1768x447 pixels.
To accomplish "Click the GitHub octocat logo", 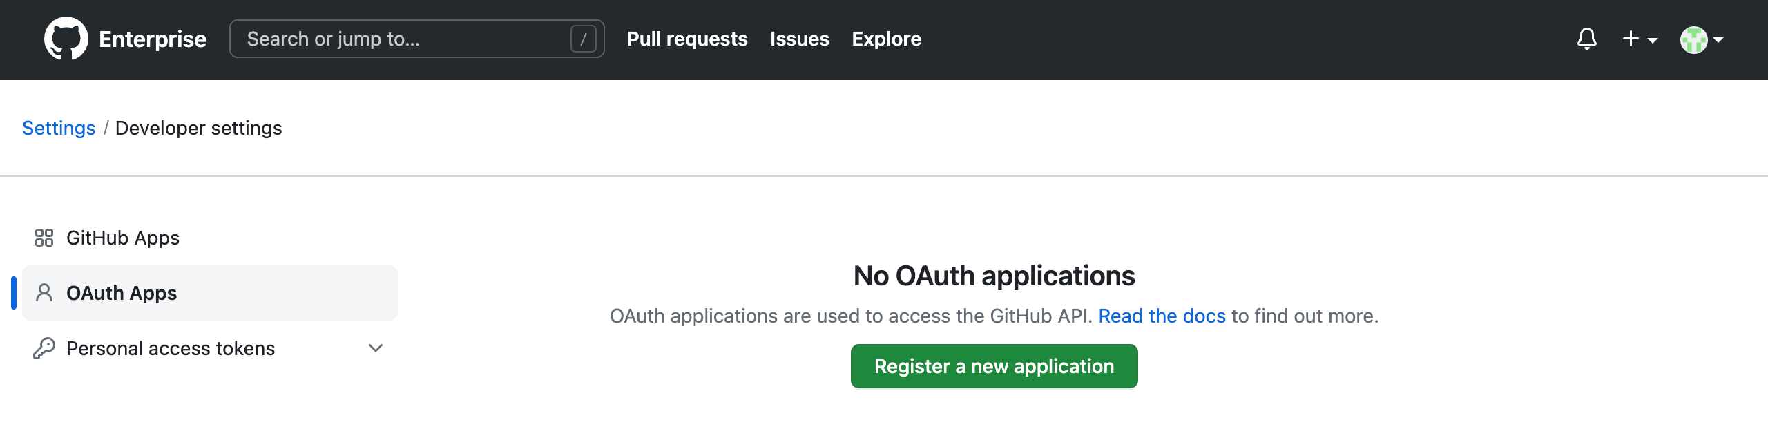I will (66, 39).
